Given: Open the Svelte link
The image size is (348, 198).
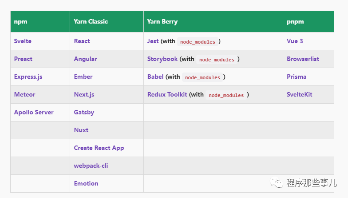Looking at the screenshot, I should pos(23,41).
